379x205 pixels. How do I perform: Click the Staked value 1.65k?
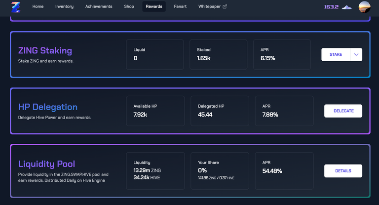point(203,58)
